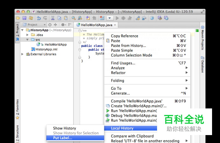Toggle the Database tool window
220x143 pixels.
click(202, 64)
